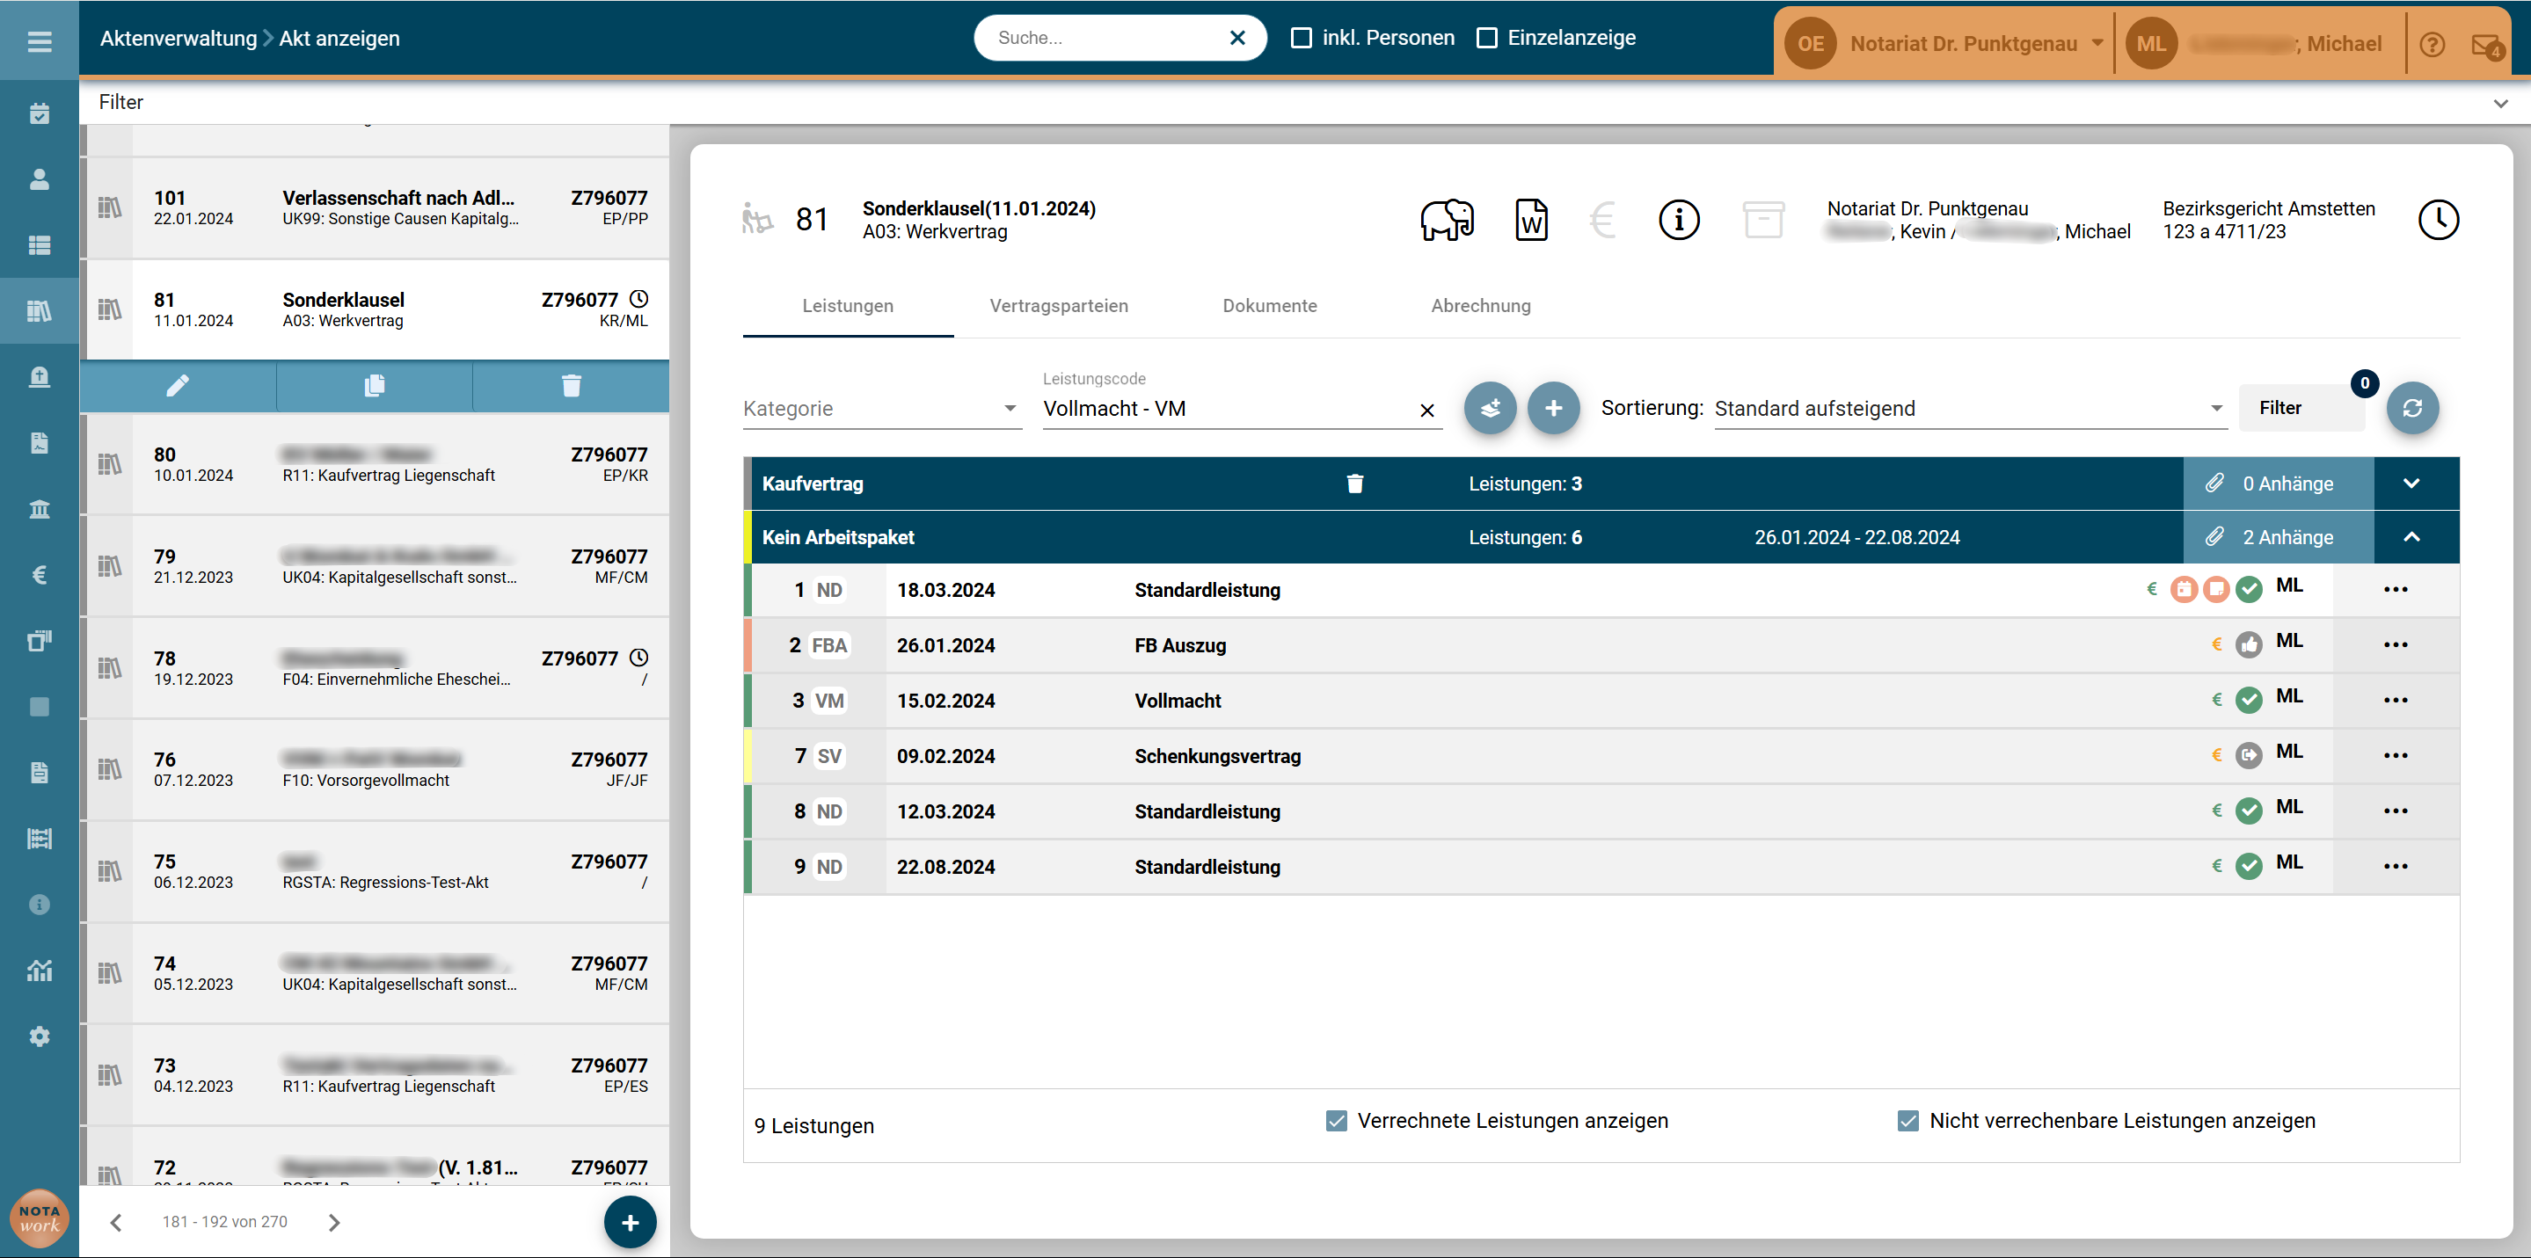Screen dimensions: 2531x1258
Task: Uncheck Verrechnete Leistungen anzeigen
Action: click(1336, 1121)
